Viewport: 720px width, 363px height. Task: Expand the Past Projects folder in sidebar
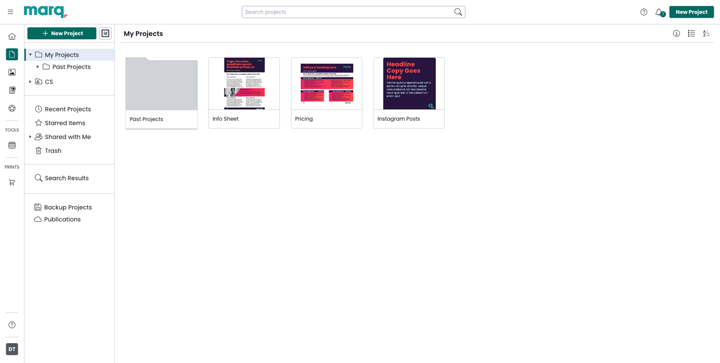tap(37, 66)
